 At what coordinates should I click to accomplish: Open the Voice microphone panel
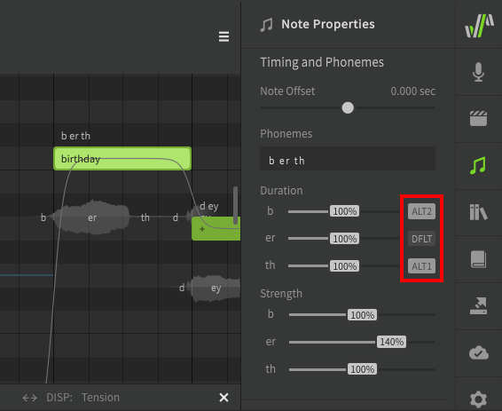pos(478,72)
